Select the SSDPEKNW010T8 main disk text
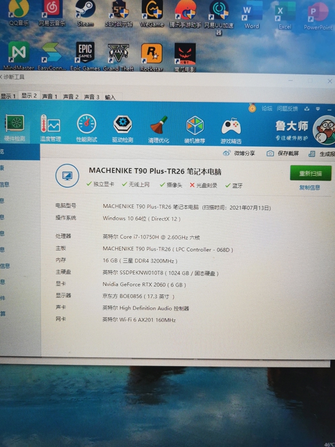This screenshot has width=335, height=447. click(161, 273)
